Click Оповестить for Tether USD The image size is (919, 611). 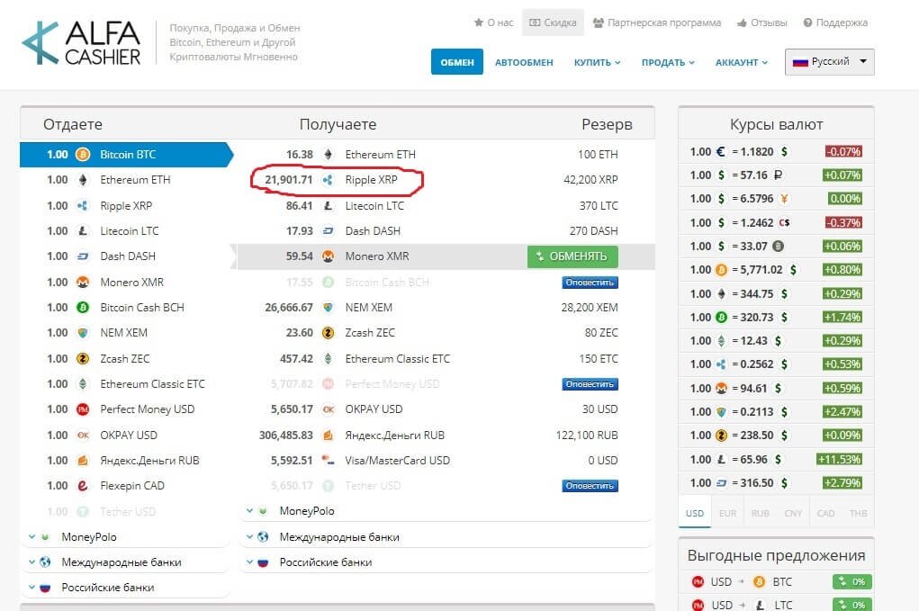tap(590, 486)
